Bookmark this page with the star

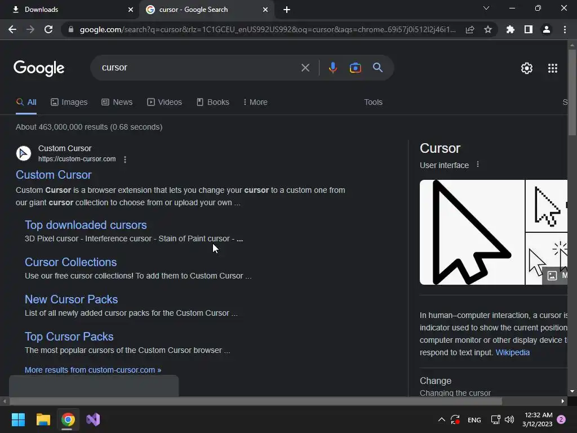tap(488, 29)
